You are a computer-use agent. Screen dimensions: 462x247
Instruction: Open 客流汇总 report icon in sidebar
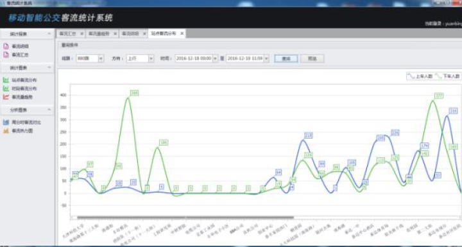pyautogui.click(x=6, y=55)
